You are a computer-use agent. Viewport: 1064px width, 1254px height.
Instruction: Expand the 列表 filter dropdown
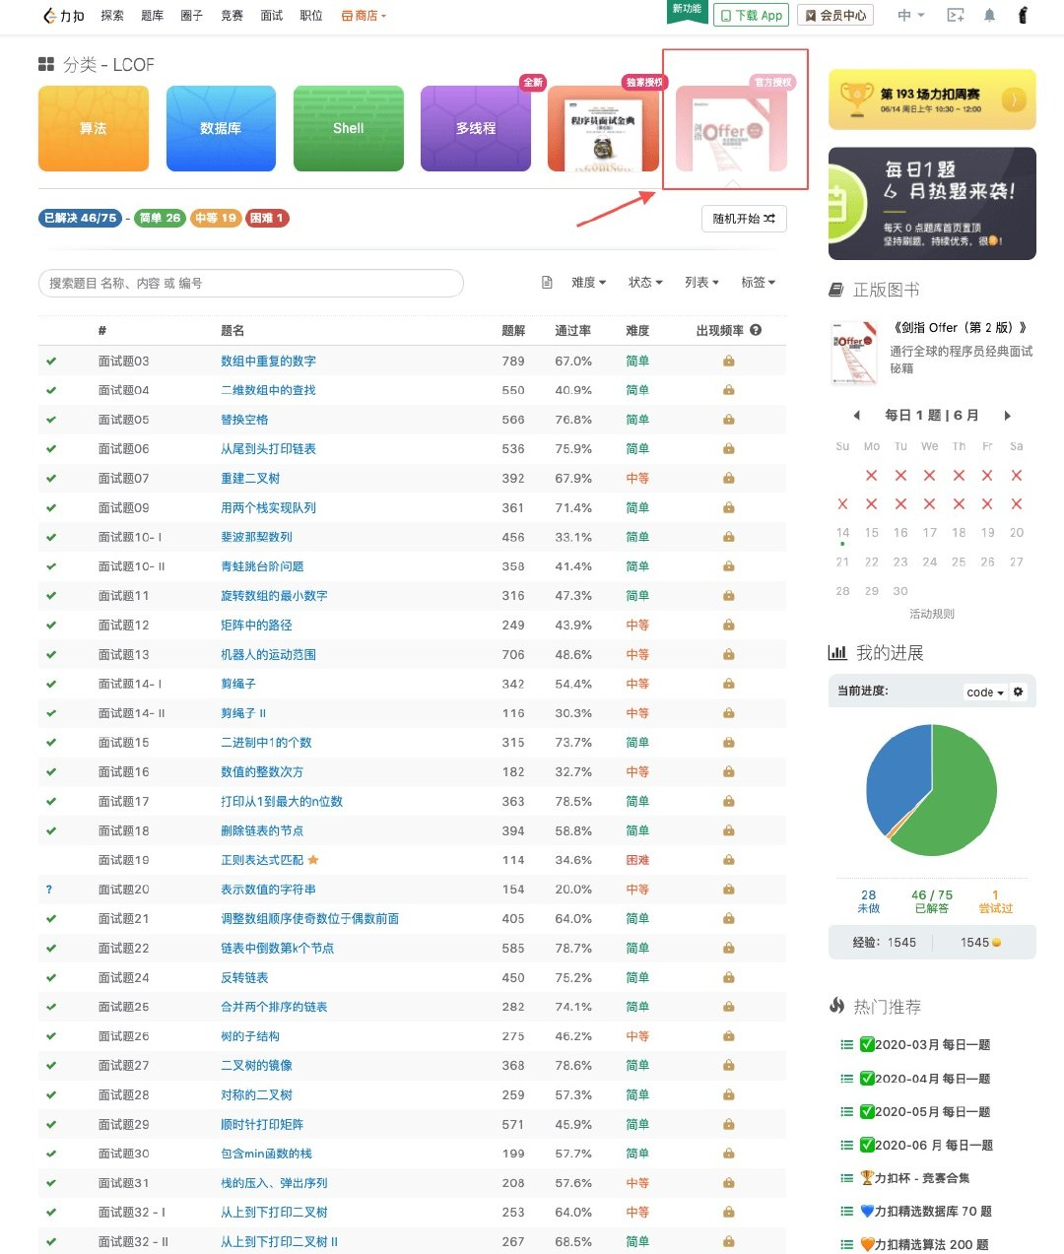coord(702,283)
